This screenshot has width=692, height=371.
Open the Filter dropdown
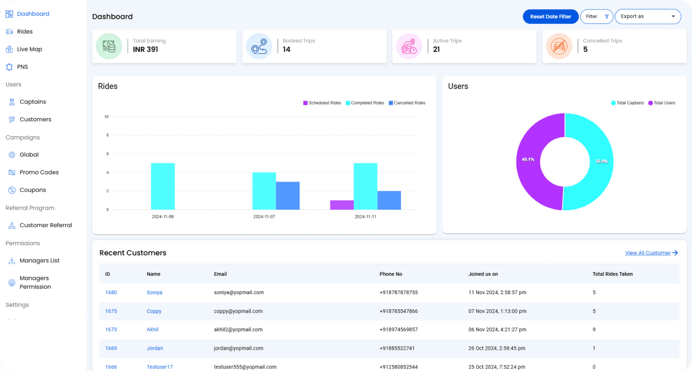(x=596, y=16)
